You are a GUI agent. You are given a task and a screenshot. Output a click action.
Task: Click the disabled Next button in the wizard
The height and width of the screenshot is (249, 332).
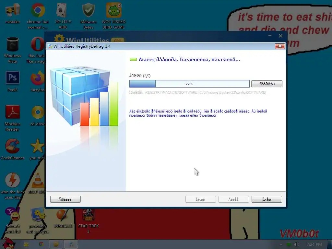pyautogui.click(x=233, y=199)
